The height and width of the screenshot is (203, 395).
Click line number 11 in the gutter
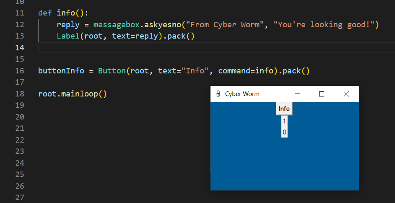point(19,13)
